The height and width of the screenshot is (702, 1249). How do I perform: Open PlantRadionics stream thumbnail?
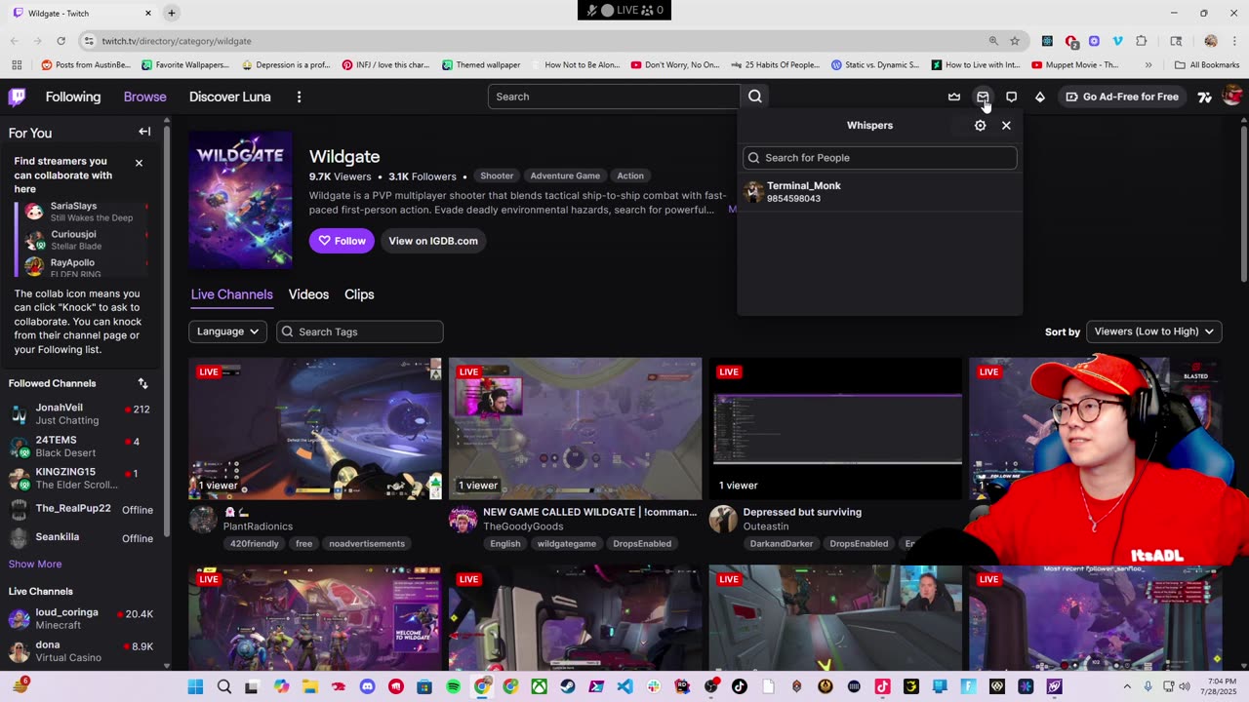click(x=315, y=428)
